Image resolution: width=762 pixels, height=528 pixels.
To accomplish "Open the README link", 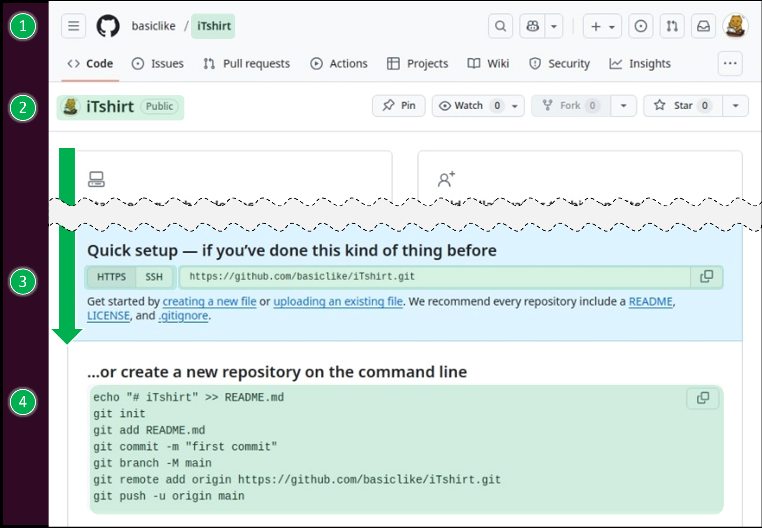I will (651, 302).
